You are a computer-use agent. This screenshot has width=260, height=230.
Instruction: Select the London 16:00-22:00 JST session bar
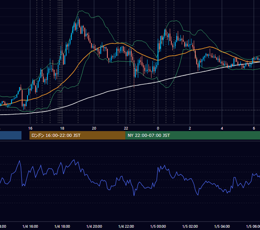[77, 135]
